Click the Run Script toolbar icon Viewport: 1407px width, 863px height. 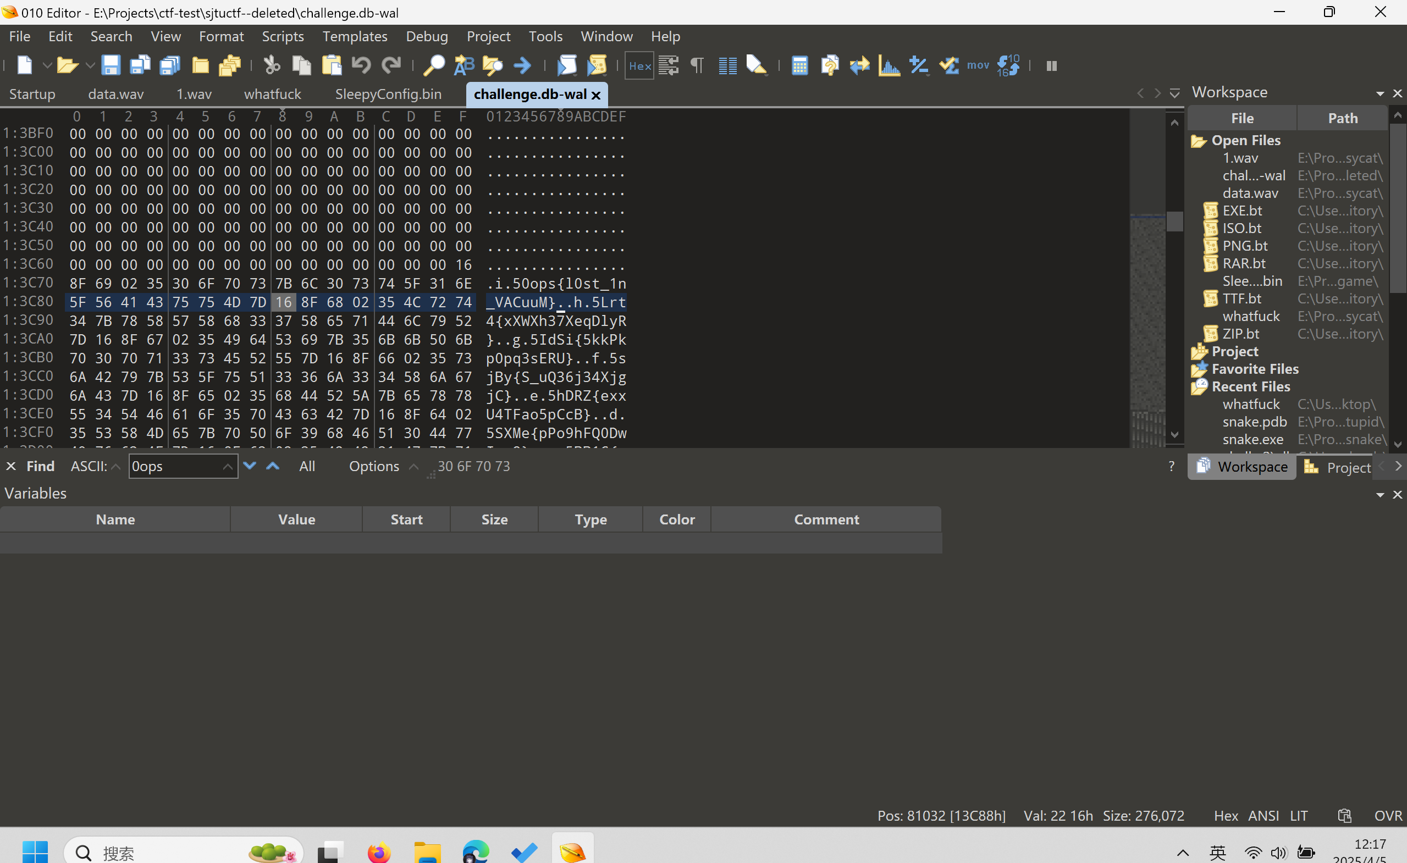[566, 65]
